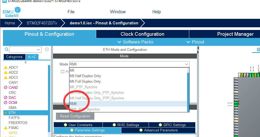
Task: Click the Advanced Parameters status check icon
Action: [141, 130]
